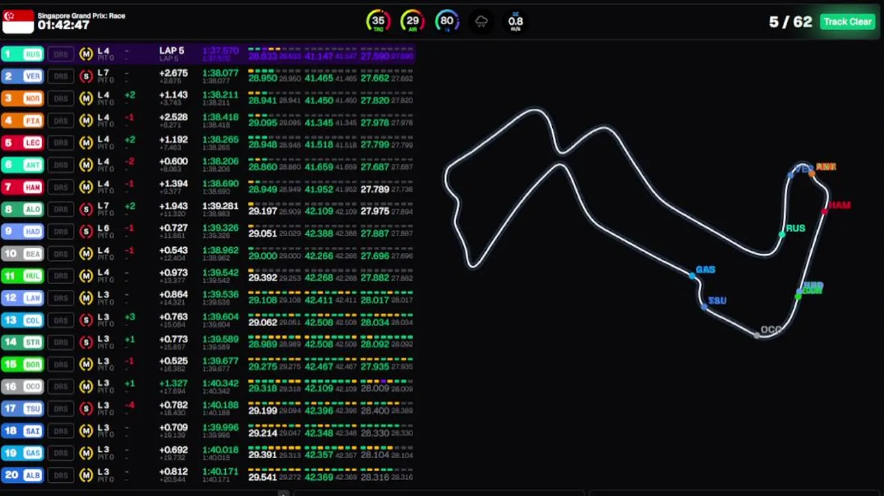
Task: Select the P5 LEC driver badge
Action: point(23,143)
